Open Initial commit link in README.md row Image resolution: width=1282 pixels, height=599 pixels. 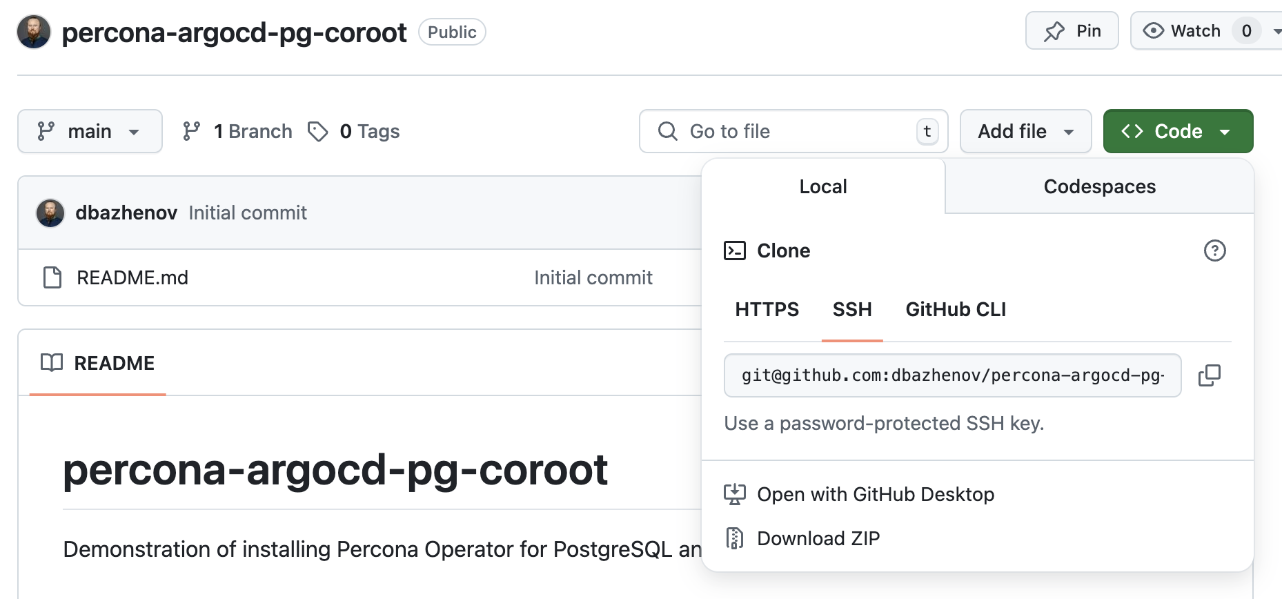click(593, 277)
